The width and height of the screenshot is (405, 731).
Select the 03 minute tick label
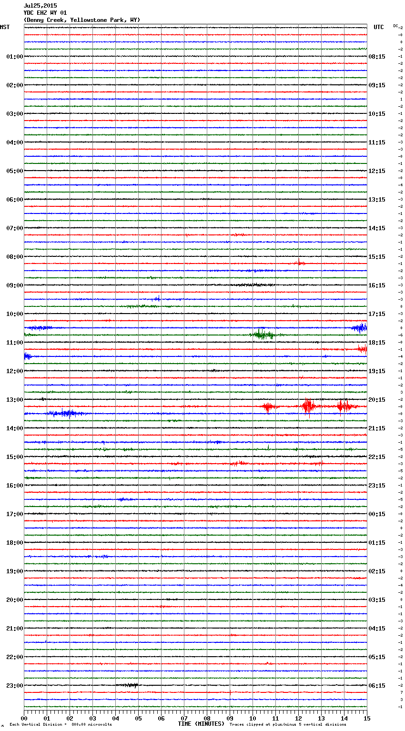[92, 718]
